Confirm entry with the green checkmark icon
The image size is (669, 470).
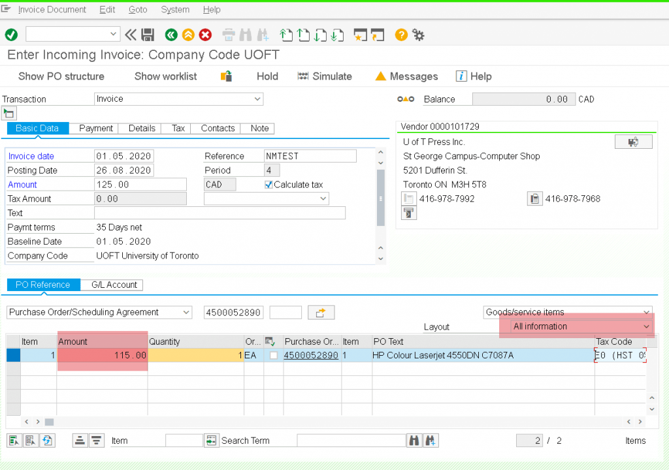[11, 35]
